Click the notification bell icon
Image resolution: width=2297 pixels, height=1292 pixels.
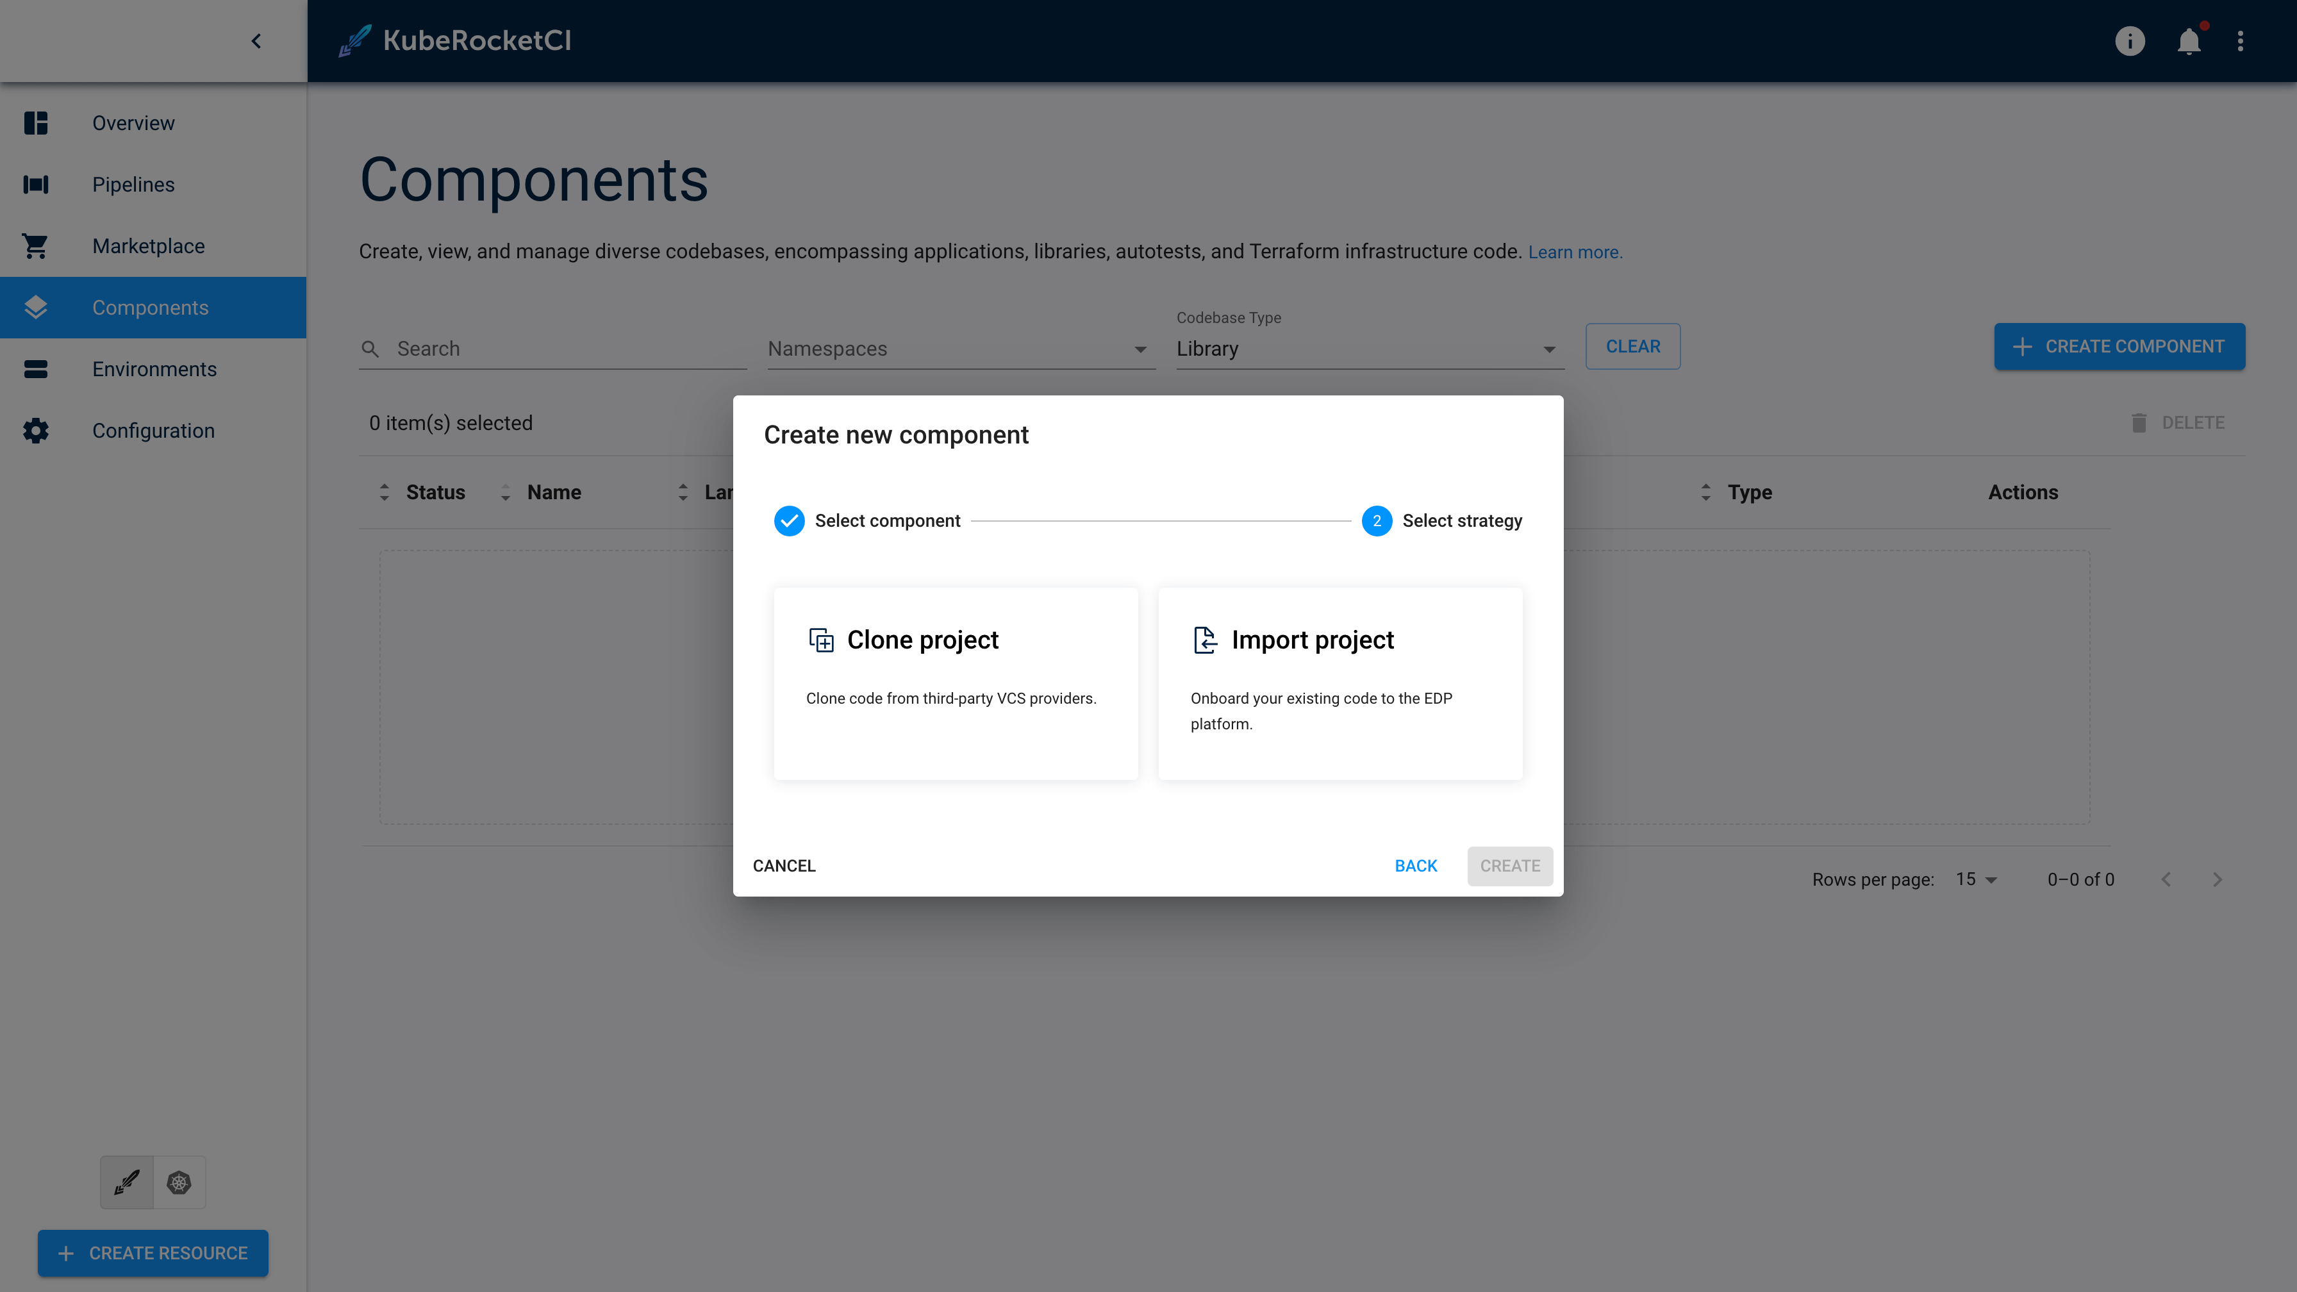[2190, 41]
